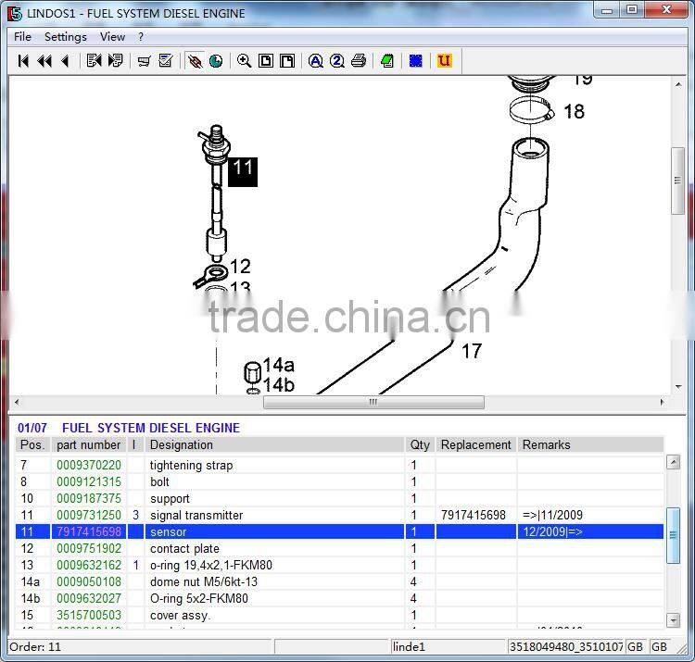Click the parts list scroll down arrow
The image size is (695, 662).
tap(674, 620)
